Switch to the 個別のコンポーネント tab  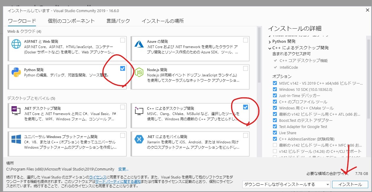point(71,21)
